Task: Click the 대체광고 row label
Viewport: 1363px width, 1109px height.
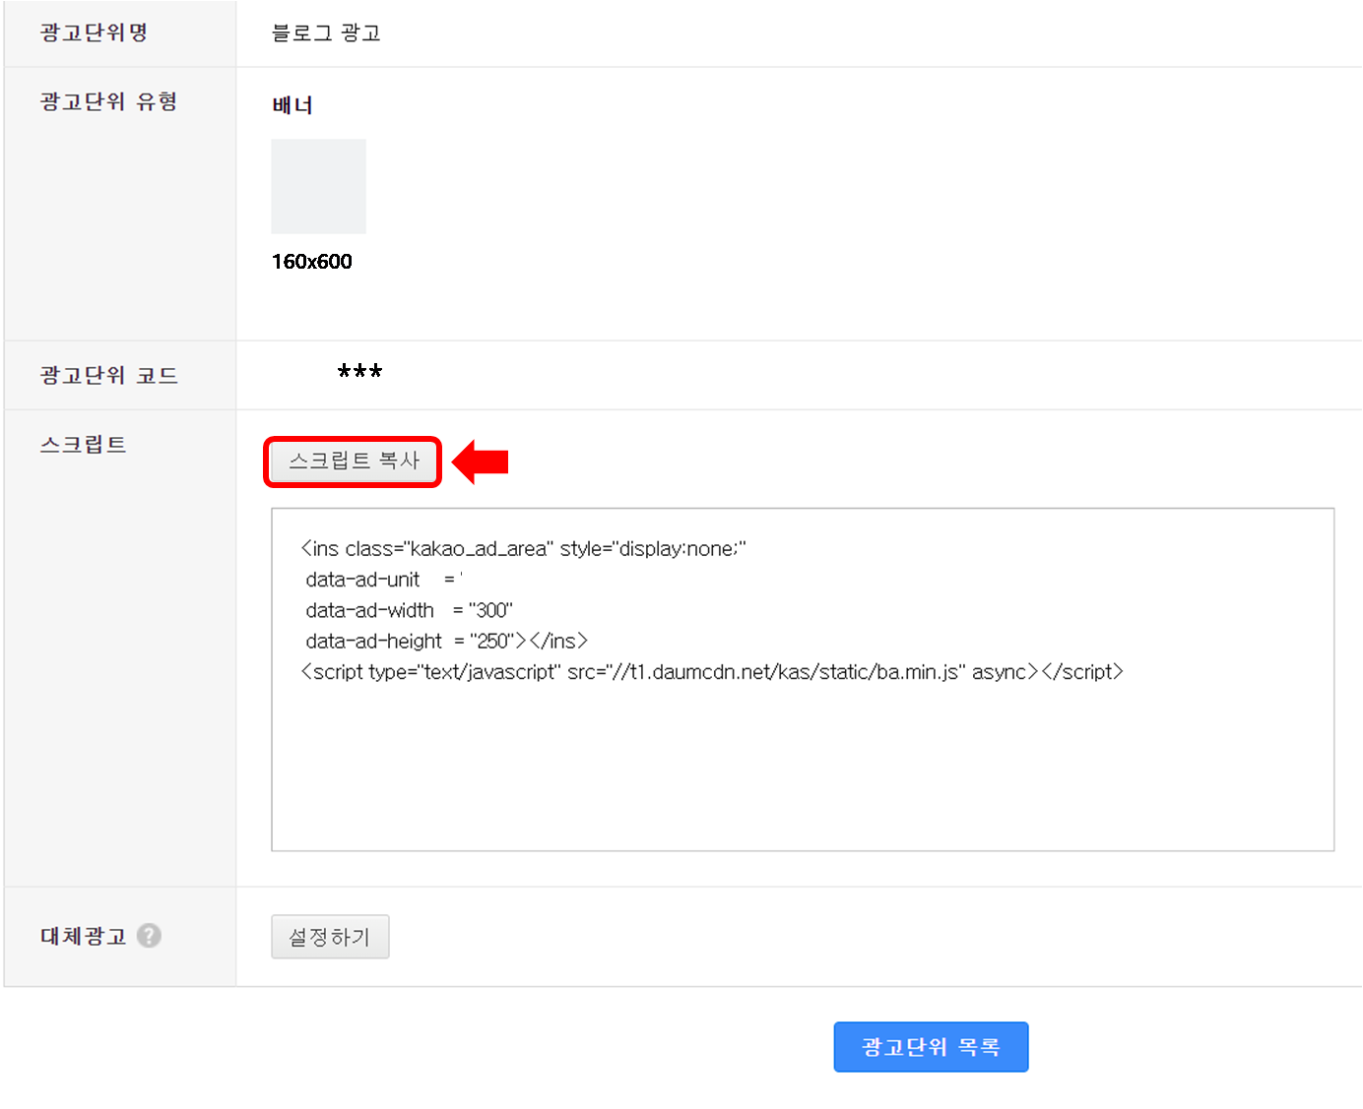Action: [83, 936]
